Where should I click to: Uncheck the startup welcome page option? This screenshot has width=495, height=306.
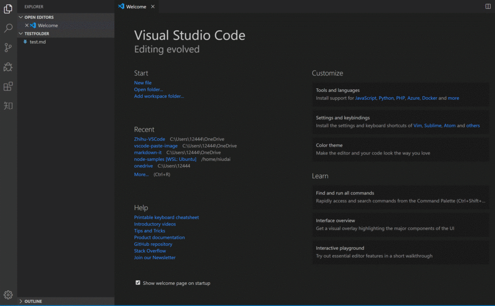138,283
